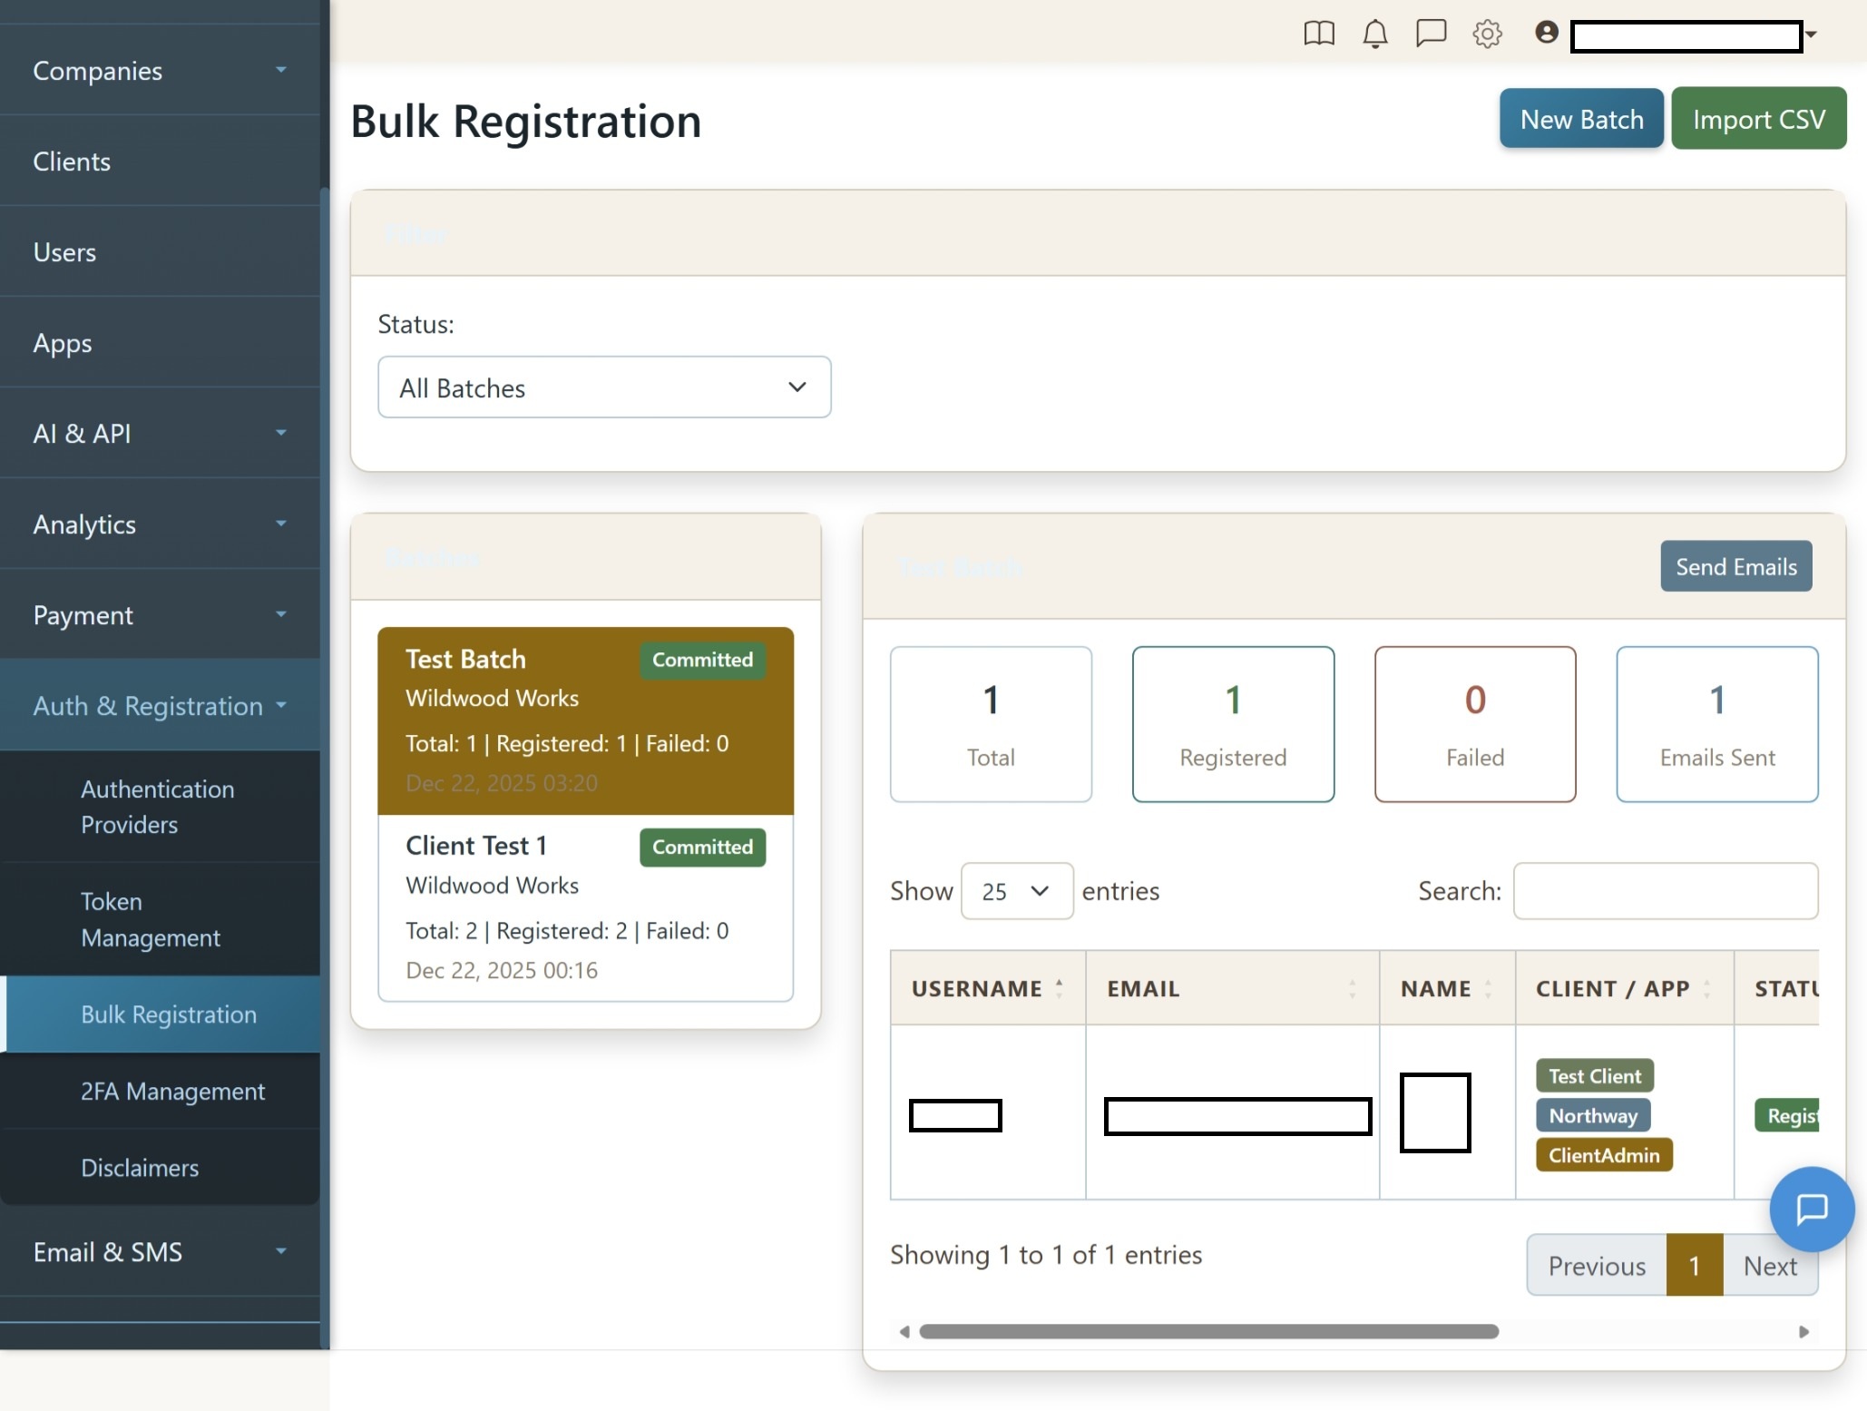The width and height of the screenshot is (1867, 1411).
Task: Open the settings gear icon
Action: [1487, 34]
